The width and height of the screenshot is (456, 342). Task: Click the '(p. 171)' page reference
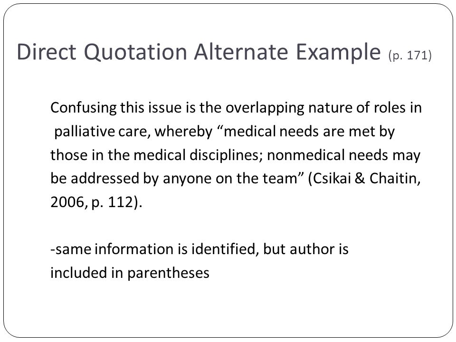click(410, 55)
